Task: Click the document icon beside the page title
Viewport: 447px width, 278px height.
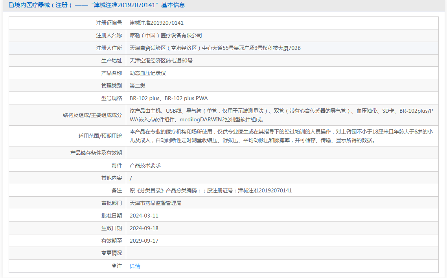Action: [x=11, y=5]
